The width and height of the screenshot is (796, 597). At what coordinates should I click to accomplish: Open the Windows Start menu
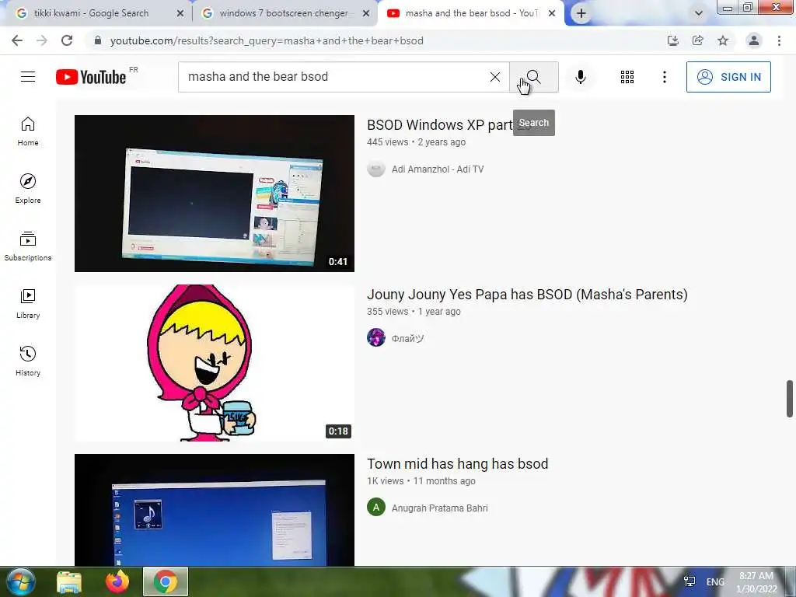tap(20, 581)
